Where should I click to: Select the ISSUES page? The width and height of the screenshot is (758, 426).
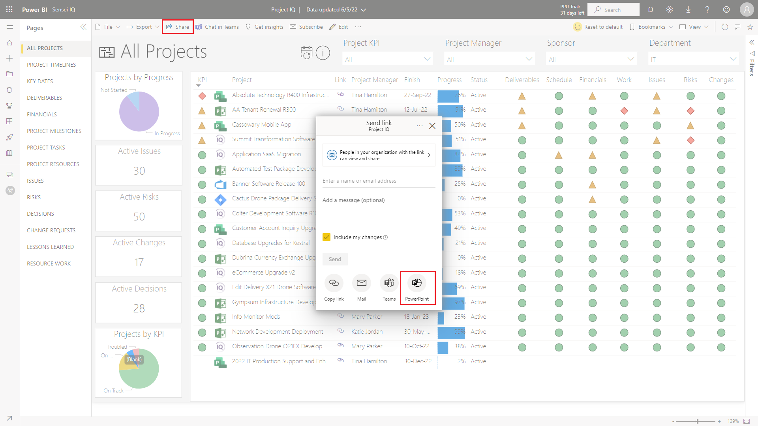(35, 181)
